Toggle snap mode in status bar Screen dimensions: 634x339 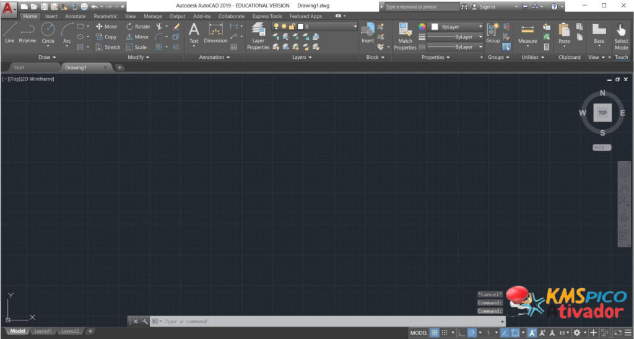coord(445,333)
